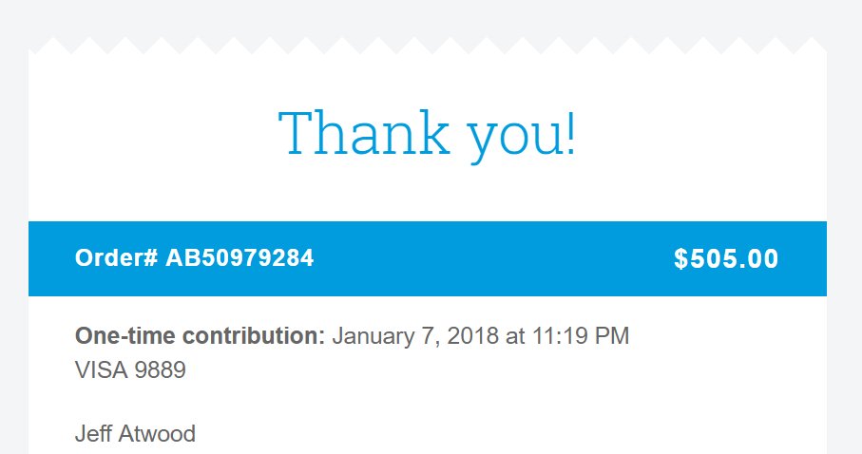The width and height of the screenshot is (862, 454).
Task: Click the word "at" between date and time
Action: click(x=518, y=336)
